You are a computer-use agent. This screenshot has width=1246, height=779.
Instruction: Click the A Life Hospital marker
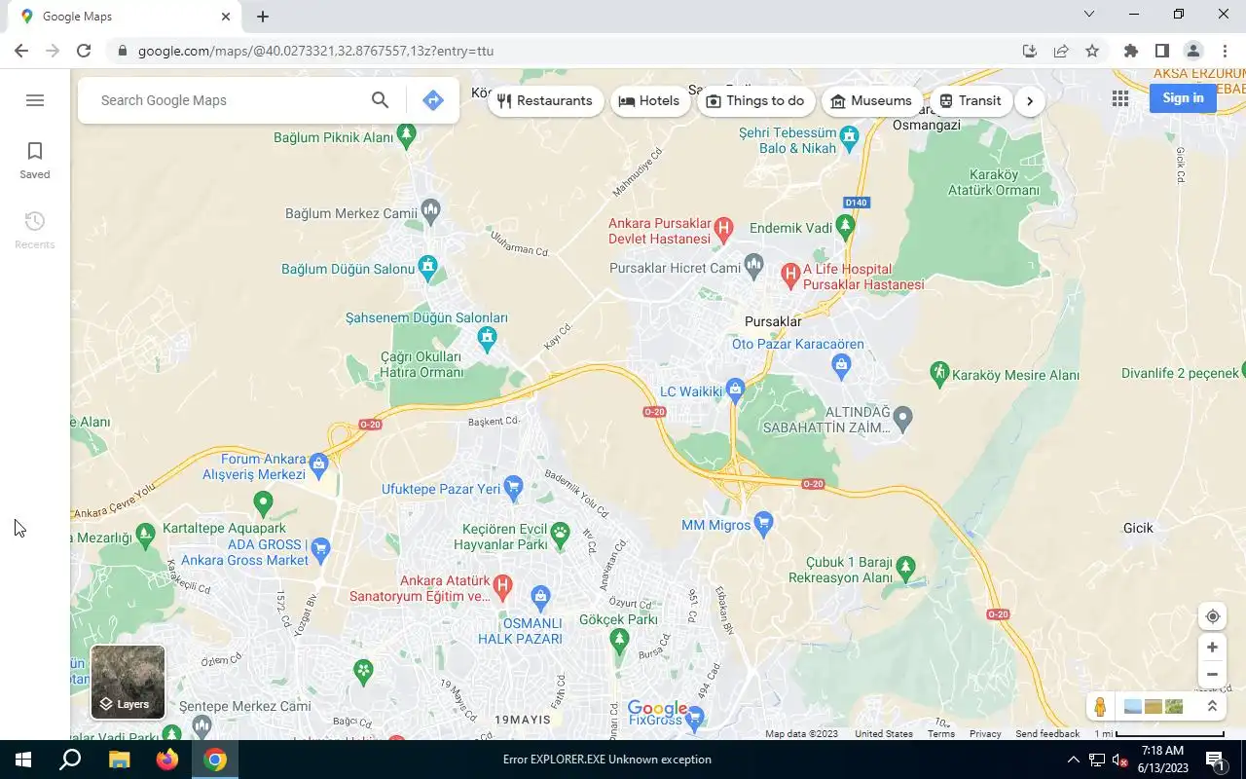pyautogui.click(x=790, y=276)
